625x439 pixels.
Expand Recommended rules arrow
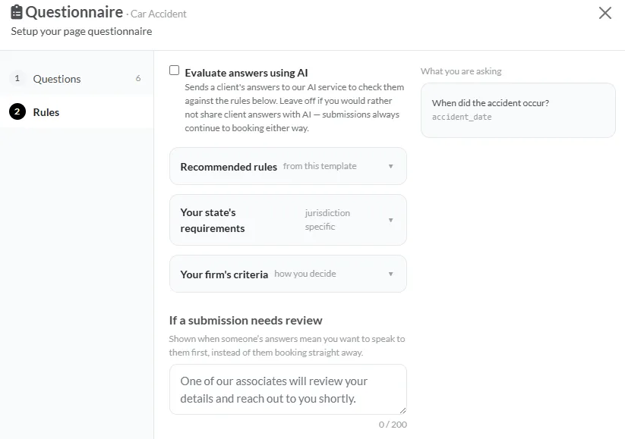[390, 166]
